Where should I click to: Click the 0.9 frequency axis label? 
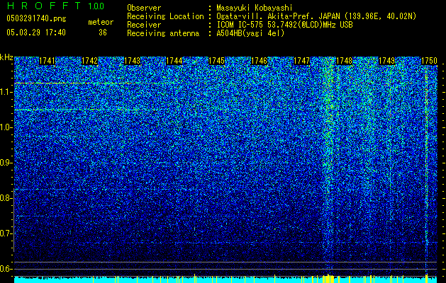point(6,163)
